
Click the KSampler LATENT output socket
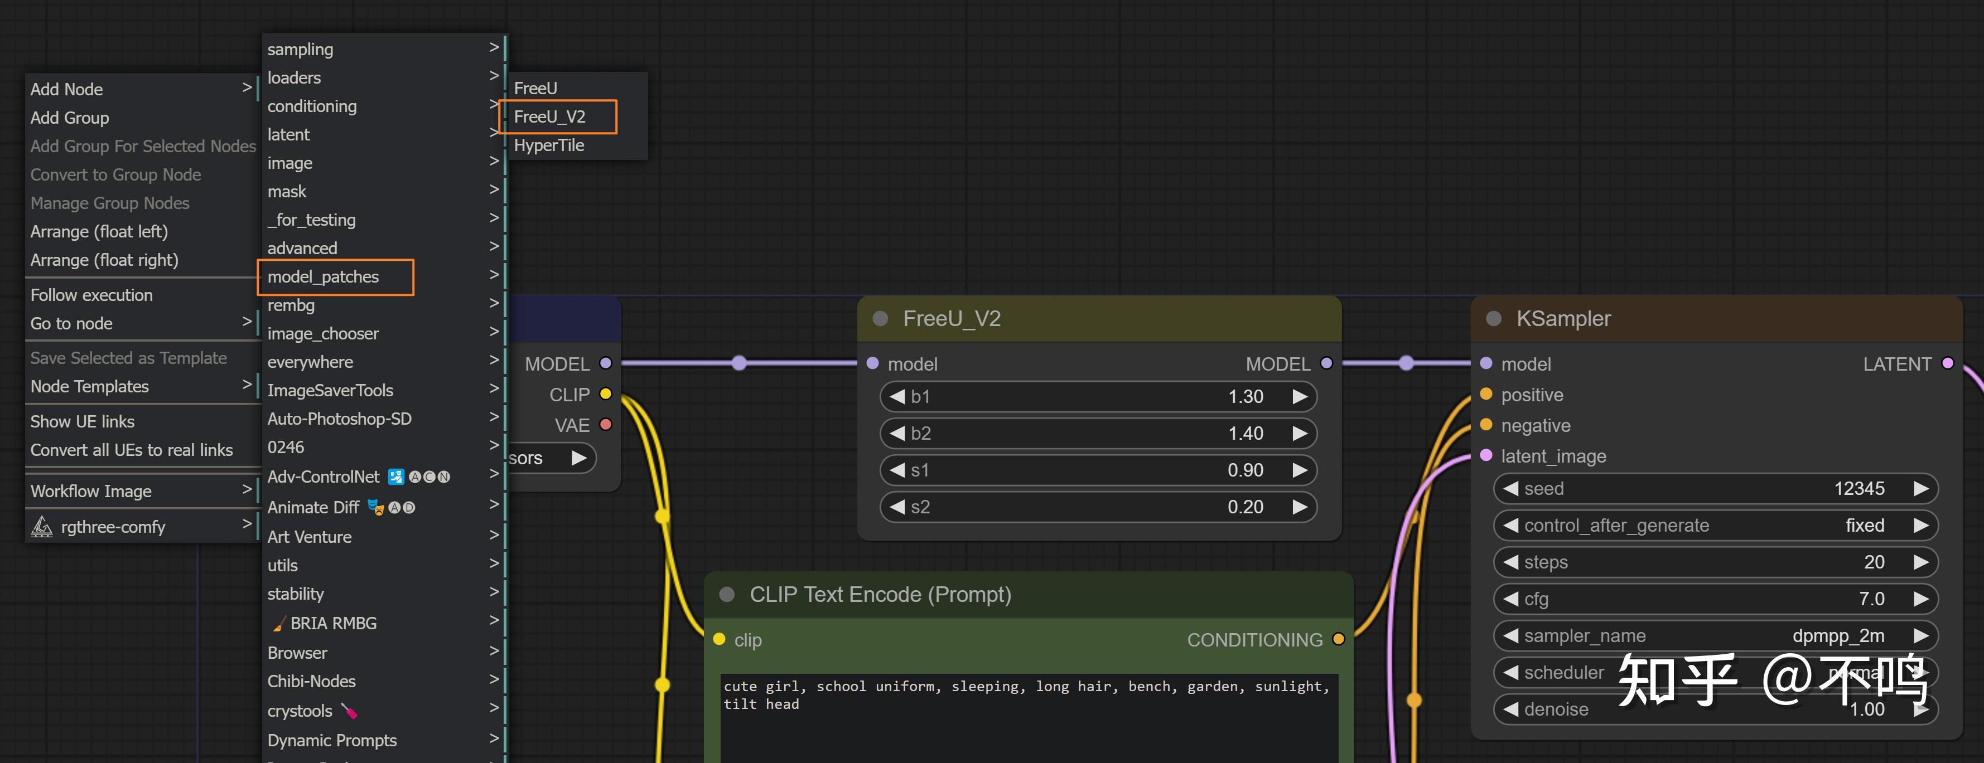[1948, 363]
